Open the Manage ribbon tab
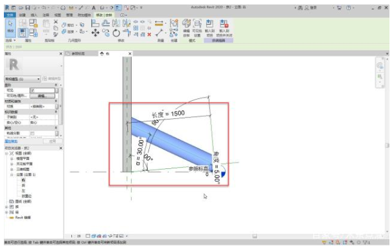 click(69, 15)
